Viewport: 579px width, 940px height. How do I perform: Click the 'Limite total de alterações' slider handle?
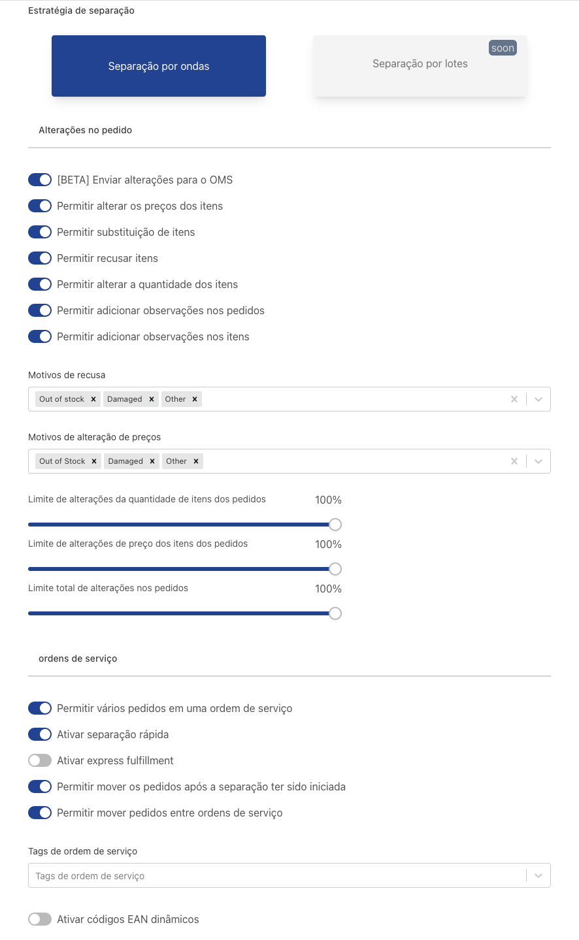point(335,613)
